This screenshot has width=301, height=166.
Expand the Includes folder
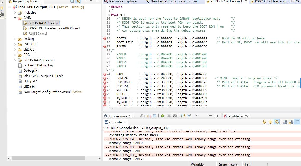pos(15,12)
